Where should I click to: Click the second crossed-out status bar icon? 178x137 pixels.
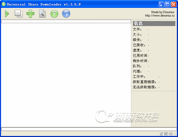pos(166,134)
